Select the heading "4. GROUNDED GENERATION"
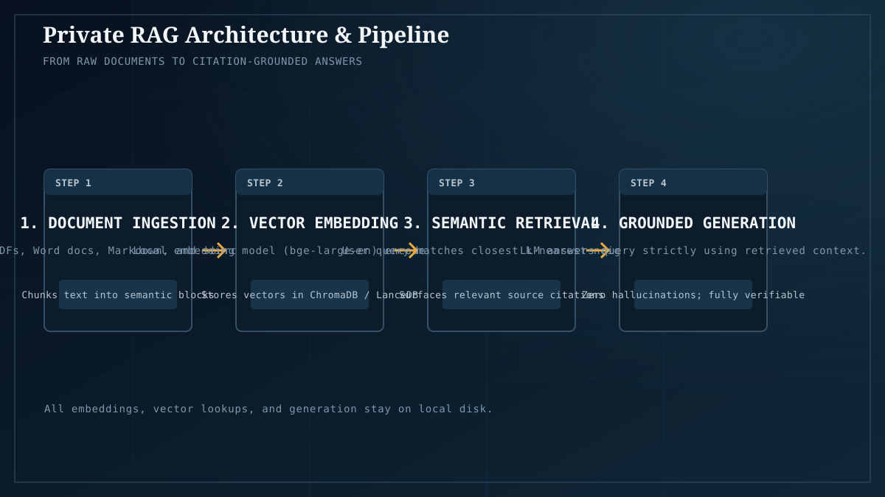The image size is (885, 497). click(693, 223)
